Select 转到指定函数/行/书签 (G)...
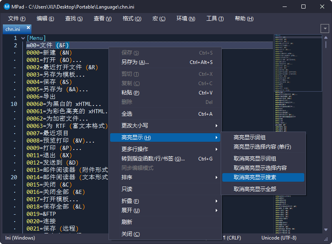332x244 pixels. click(x=165, y=158)
